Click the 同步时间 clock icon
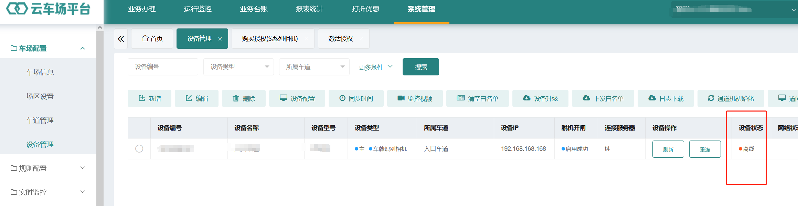 pyautogui.click(x=342, y=98)
